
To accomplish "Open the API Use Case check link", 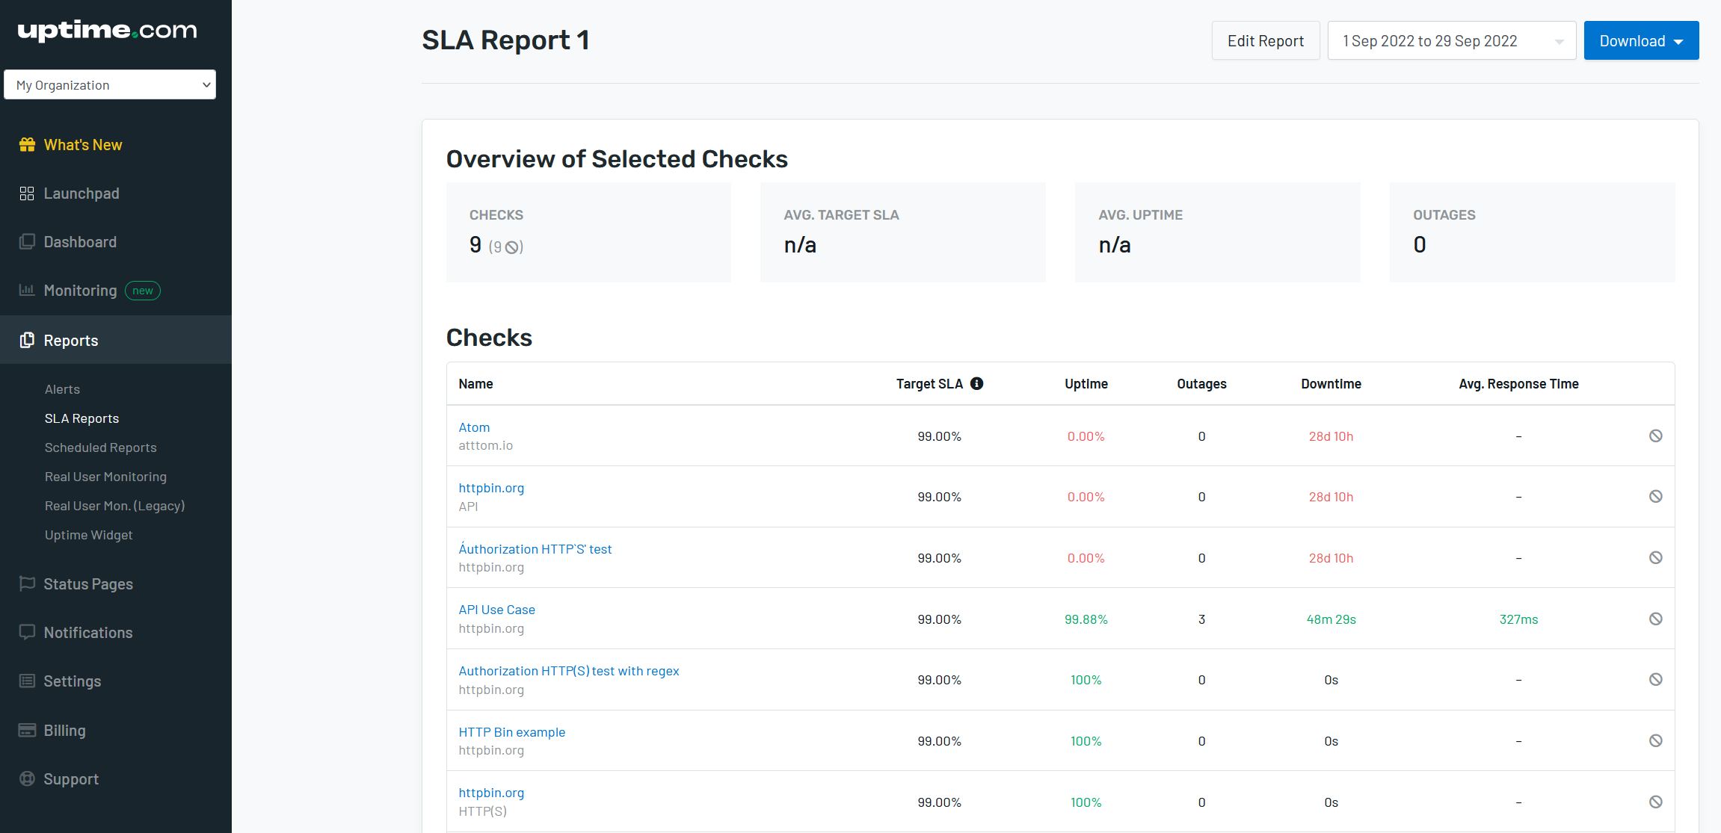I will coord(496,609).
